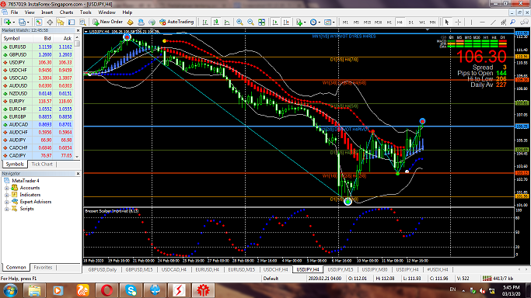
Task: Select the Vertical Line drawing tool
Action: tap(471, 22)
